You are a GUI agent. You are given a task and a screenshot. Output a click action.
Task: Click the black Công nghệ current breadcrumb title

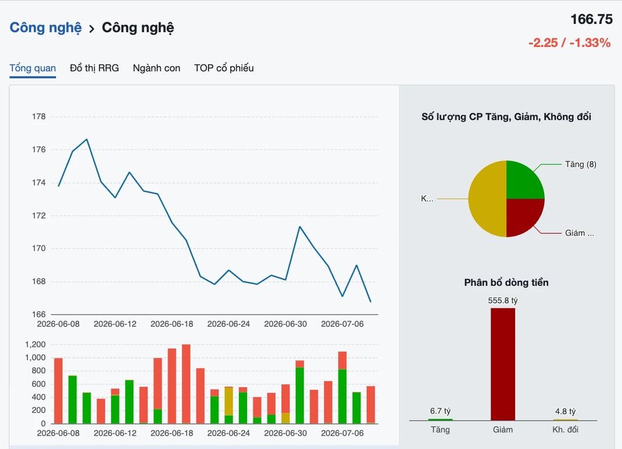point(138,28)
